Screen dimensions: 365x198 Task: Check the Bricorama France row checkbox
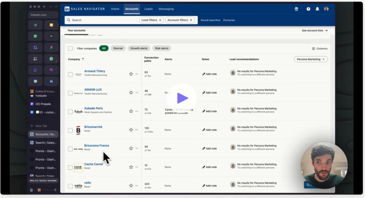[70, 149]
